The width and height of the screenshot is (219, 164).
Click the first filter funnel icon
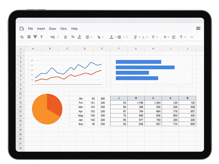tap(42, 37)
